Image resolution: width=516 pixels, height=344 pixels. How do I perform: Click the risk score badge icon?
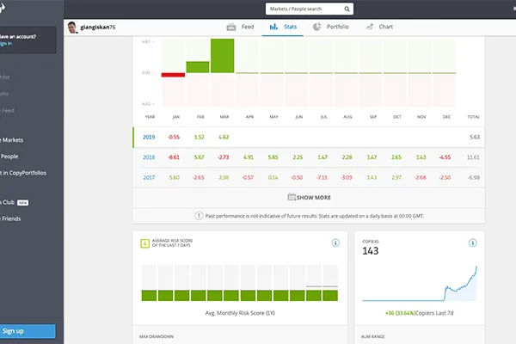(x=144, y=243)
